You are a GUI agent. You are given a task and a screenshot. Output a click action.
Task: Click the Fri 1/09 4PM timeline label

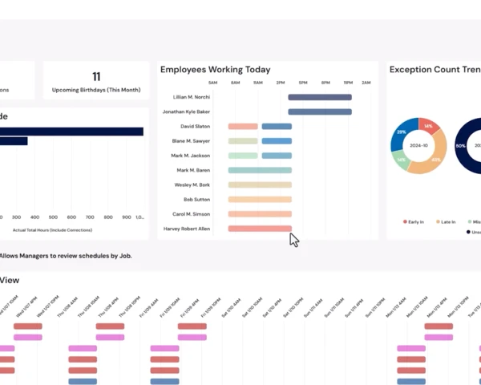point(191,306)
